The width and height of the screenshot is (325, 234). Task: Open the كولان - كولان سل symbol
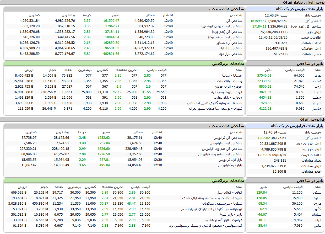(229, 193)
